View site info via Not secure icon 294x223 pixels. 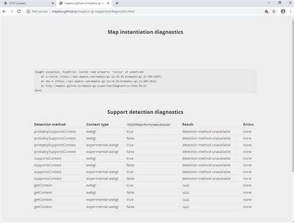pyautogui.click(x=29, y=12)
